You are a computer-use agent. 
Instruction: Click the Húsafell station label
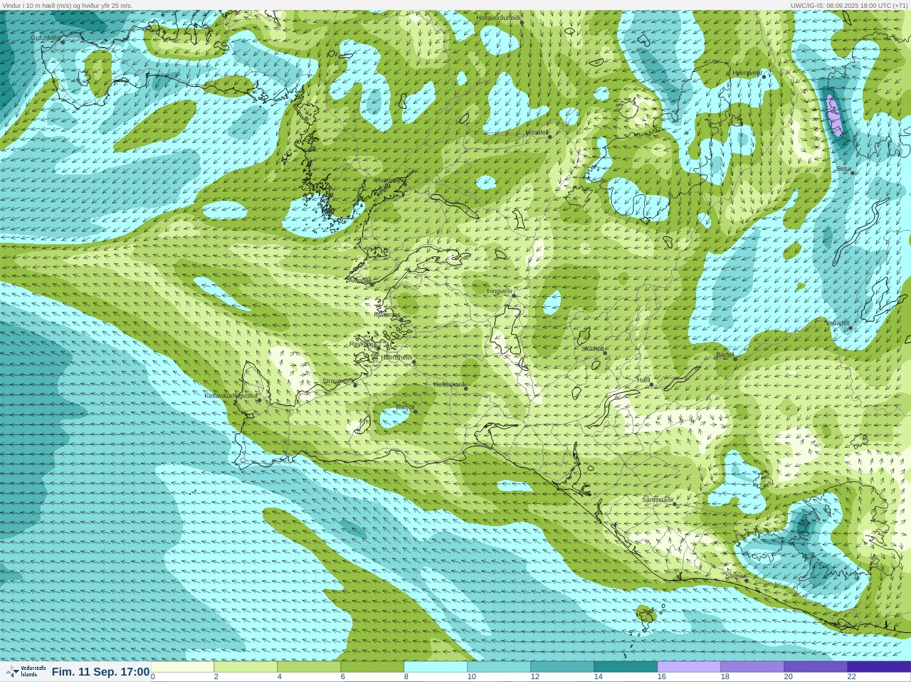click(537, 132)
